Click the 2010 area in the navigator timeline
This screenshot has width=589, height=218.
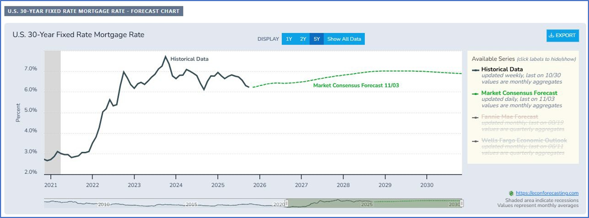coord(104,204)
